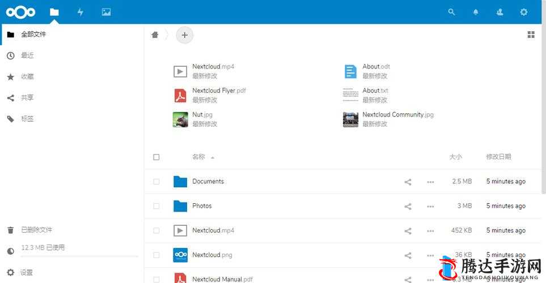Open more actions for Nextcloud.png

(x=430, y=255)
